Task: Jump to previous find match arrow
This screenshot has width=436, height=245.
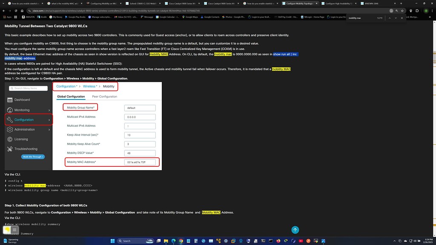Action: 389,18
